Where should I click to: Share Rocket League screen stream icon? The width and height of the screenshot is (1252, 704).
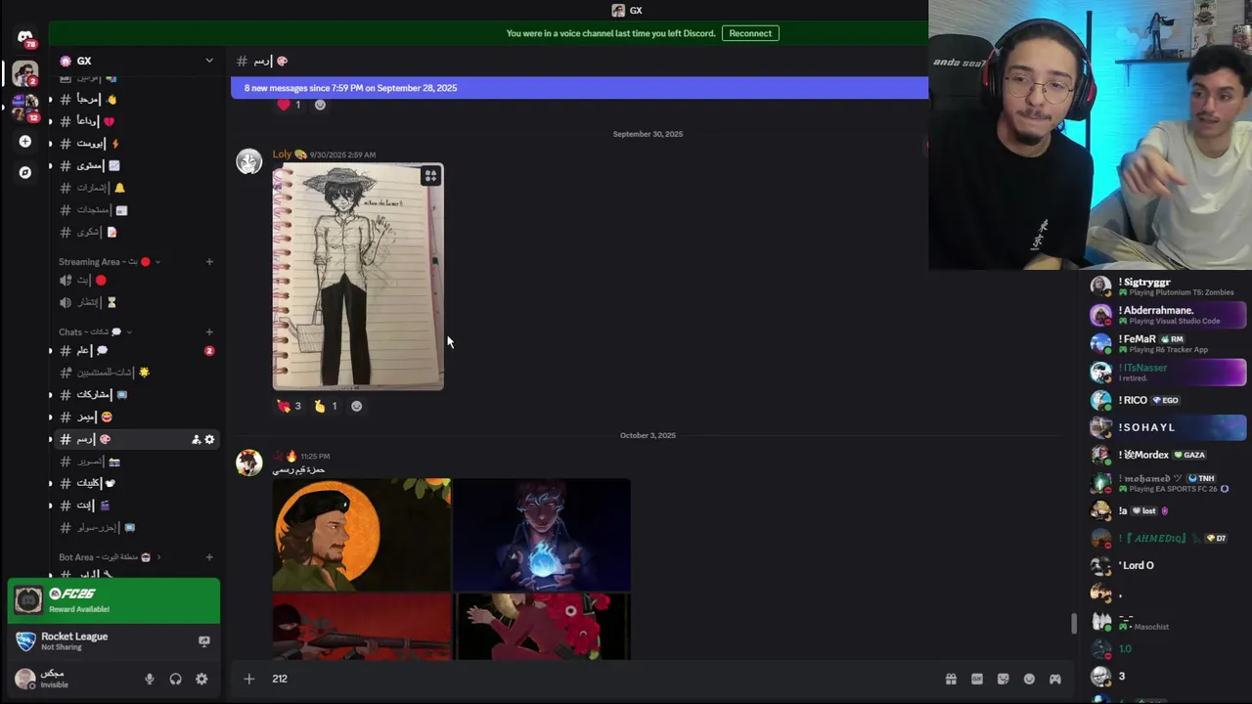pos(203,641)
